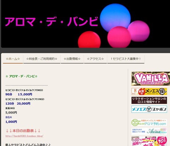Click the 120分 20,000円 price text

coord(18,104)
